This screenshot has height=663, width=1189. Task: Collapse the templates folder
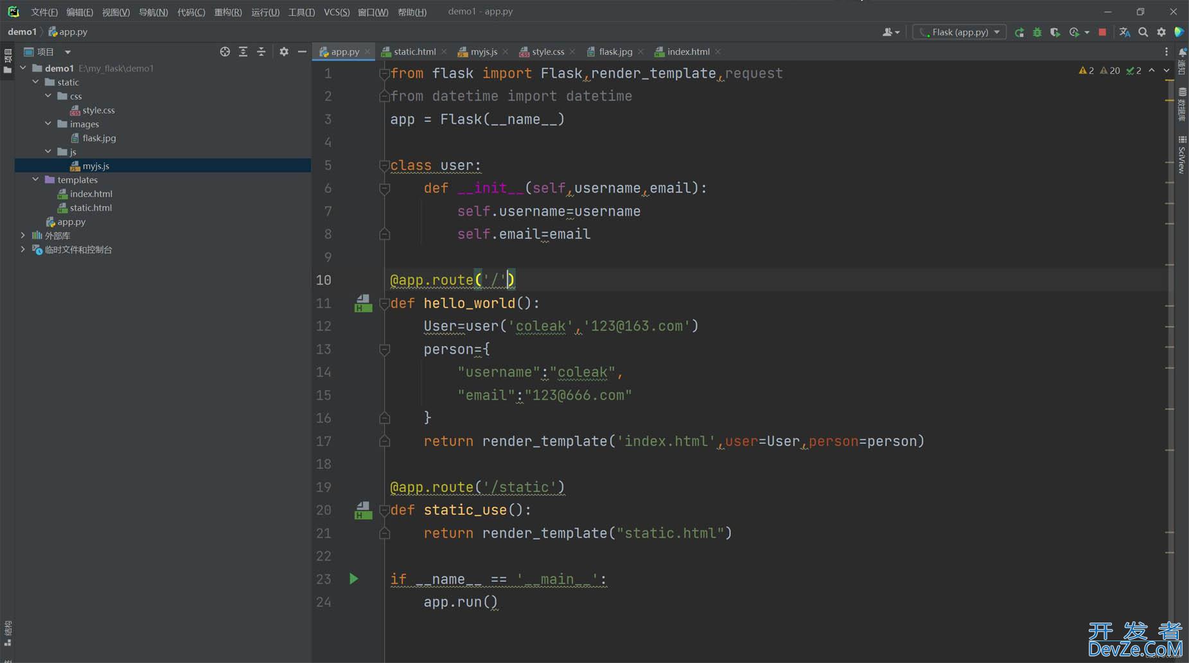point(35,180)
